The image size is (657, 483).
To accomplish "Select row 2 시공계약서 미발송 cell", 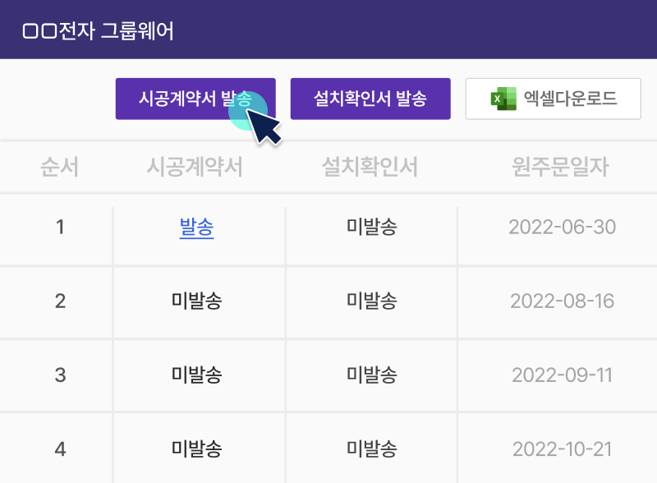I will click(x=197, y=301).
